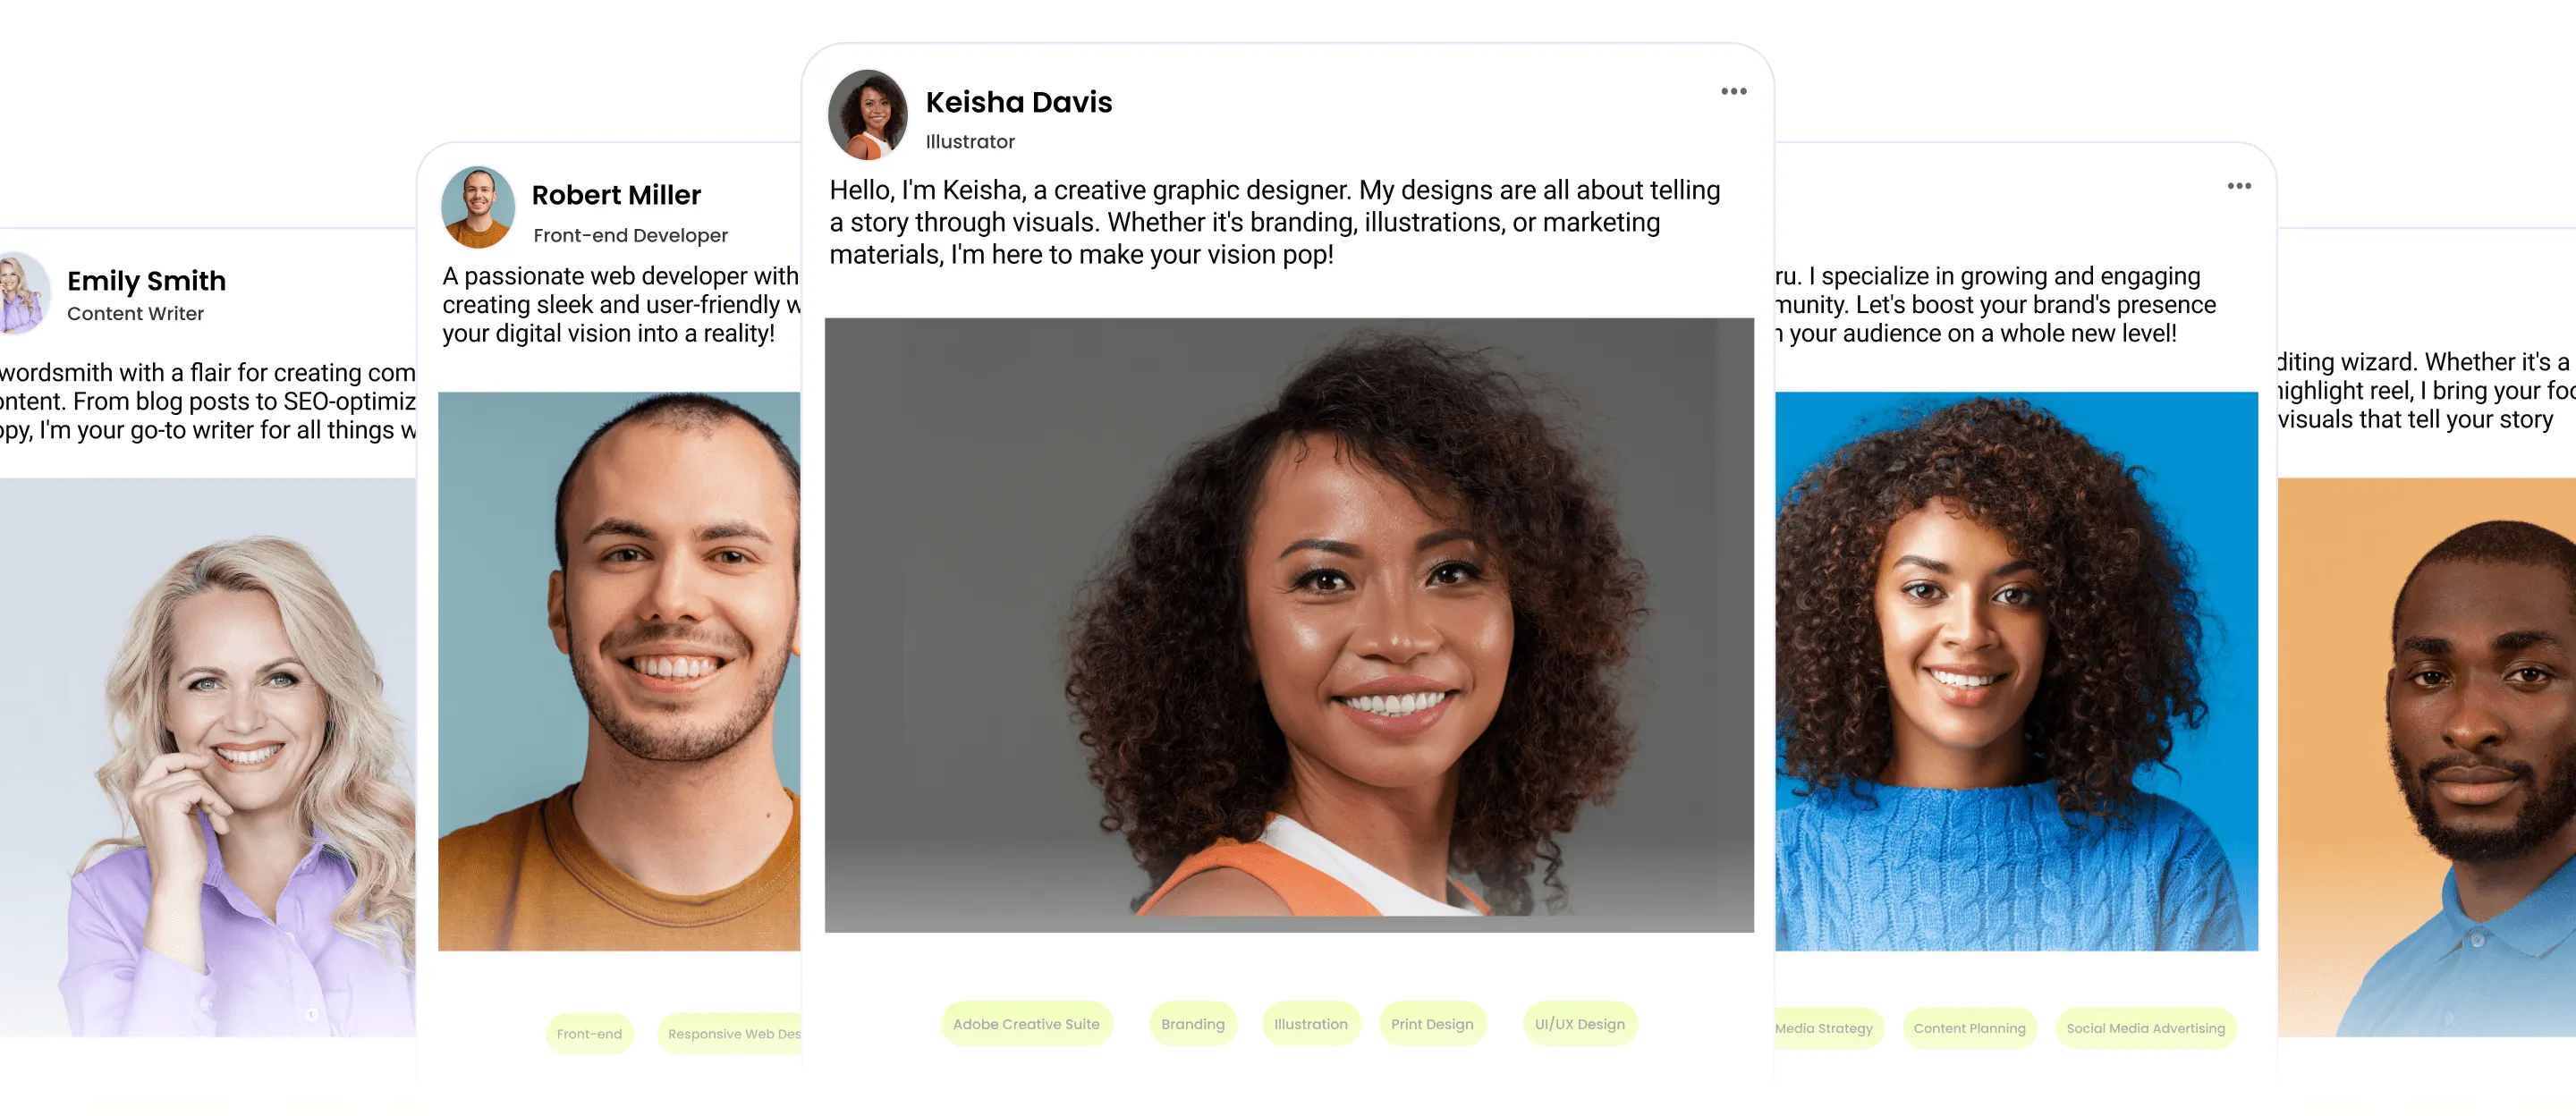Click the Keisha Davis name heading

click(x=1018, y=102)
